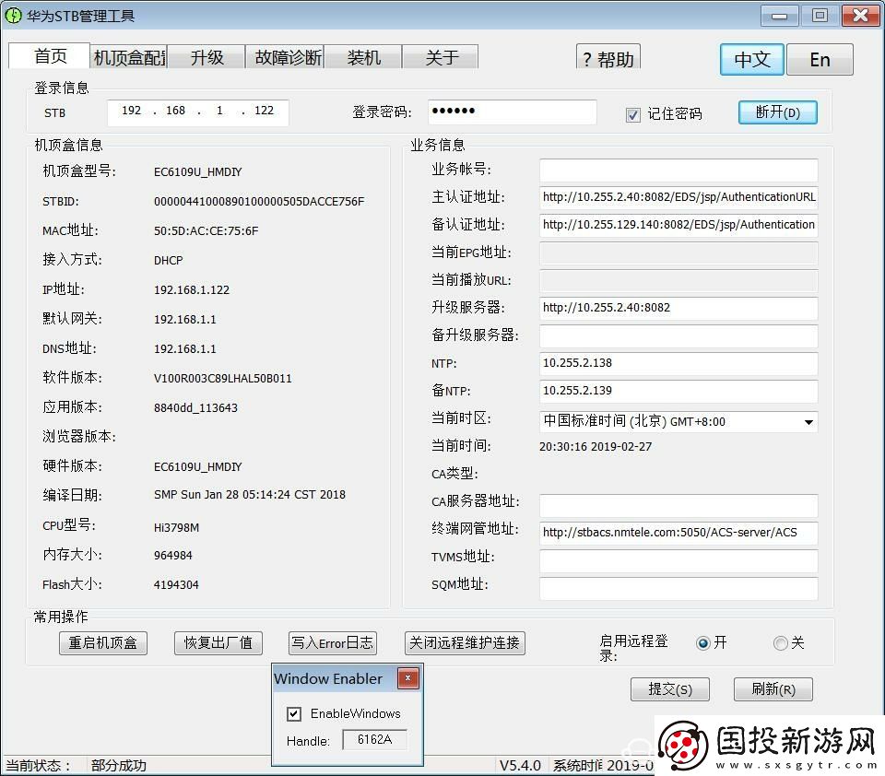Click STBID value 00000441000890100000505DACCE756F

point(259,202)
